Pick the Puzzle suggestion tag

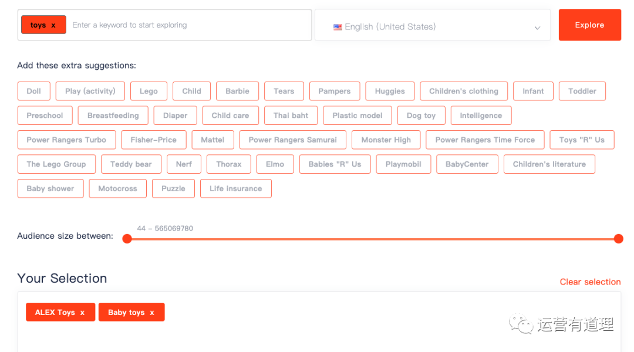pyautogui.click(x=173, y=189)
